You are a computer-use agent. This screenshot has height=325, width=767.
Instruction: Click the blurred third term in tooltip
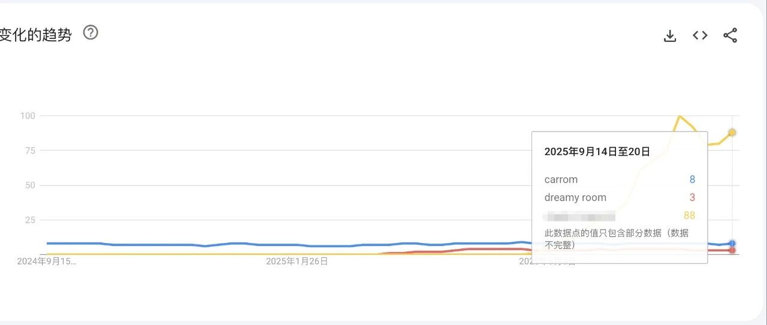pyautogui.click(x=579, y=215)
